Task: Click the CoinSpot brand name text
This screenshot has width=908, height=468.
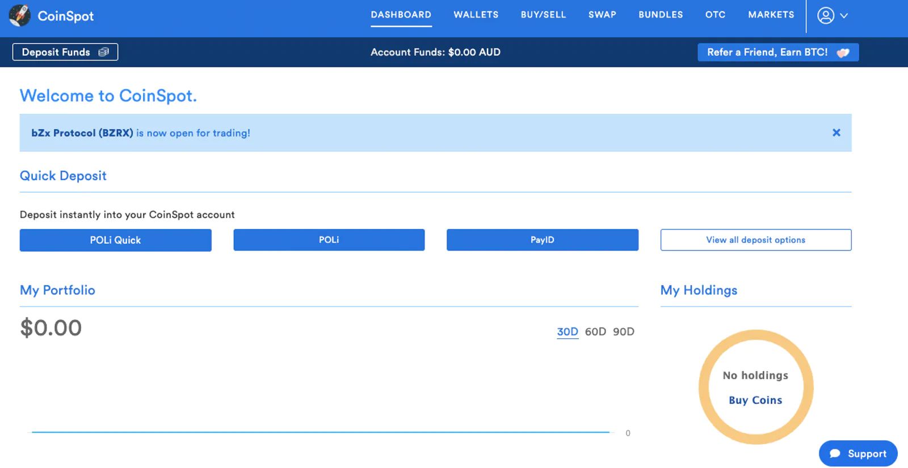Action: (x=66, y=16)
